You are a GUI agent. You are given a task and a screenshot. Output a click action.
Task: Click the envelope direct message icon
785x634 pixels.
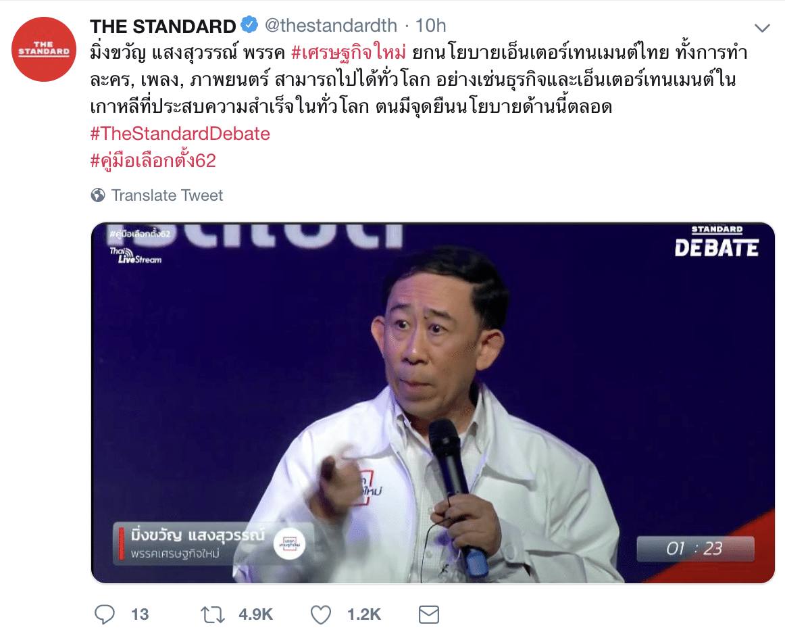[429, 614]
